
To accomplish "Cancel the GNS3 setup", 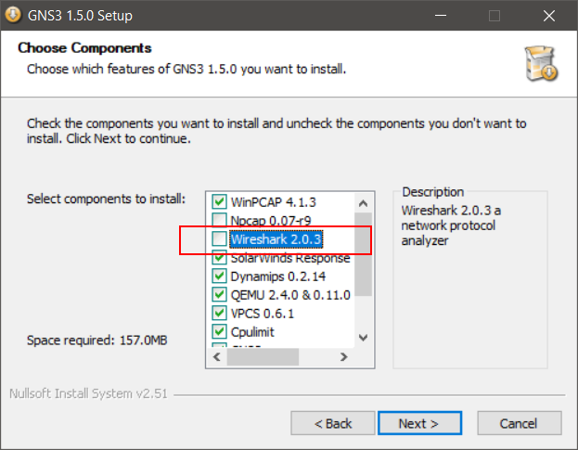I will [520, 423].
